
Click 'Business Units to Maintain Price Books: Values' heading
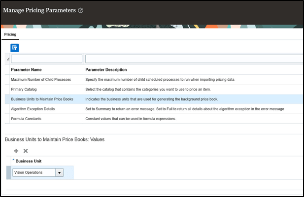(55, 139)
